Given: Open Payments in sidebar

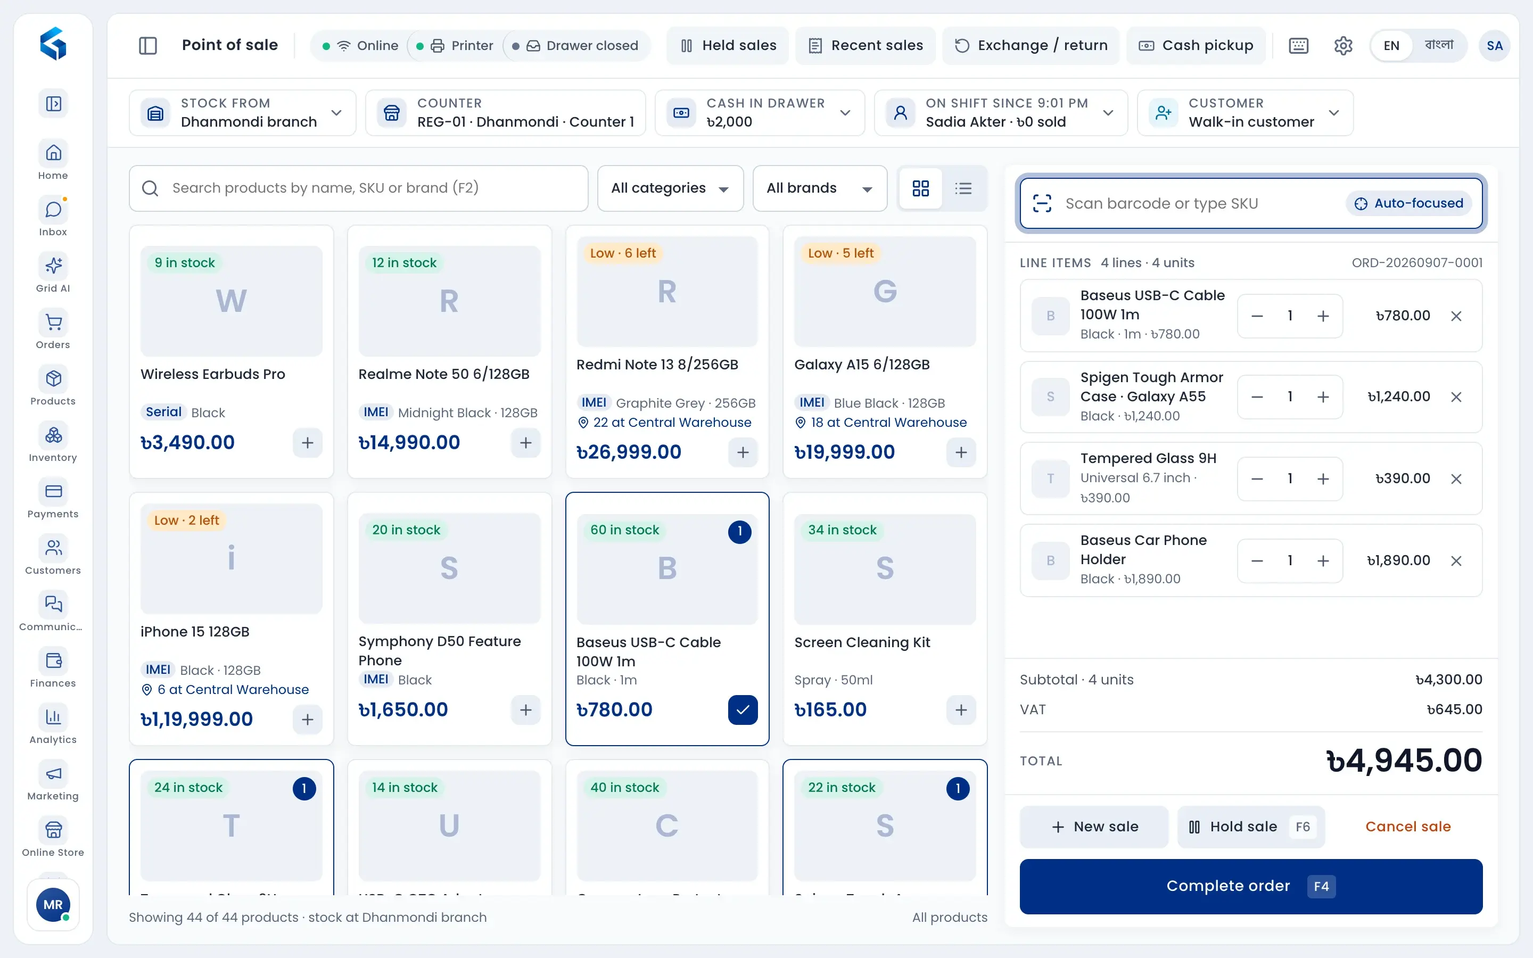Looking at the screenshot, I should pos(53,499).
